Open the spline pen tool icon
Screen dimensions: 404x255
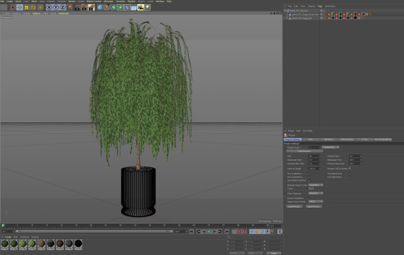pos(106,7)
